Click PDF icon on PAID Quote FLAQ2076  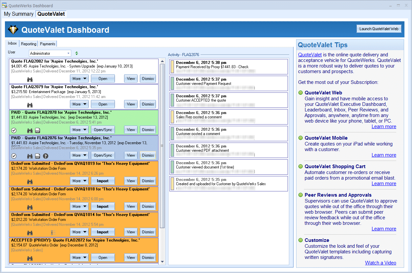[38, 156]
